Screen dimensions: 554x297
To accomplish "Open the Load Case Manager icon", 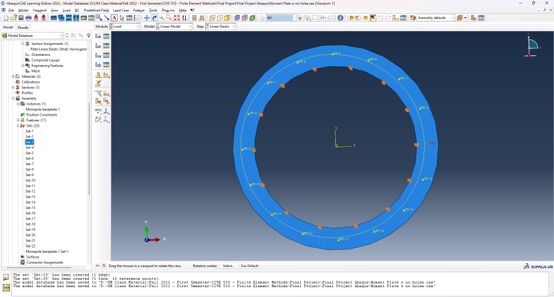I will 106,64.
